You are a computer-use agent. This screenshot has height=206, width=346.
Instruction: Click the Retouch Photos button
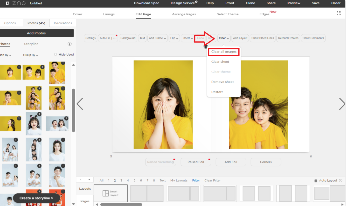click(288, 38)
